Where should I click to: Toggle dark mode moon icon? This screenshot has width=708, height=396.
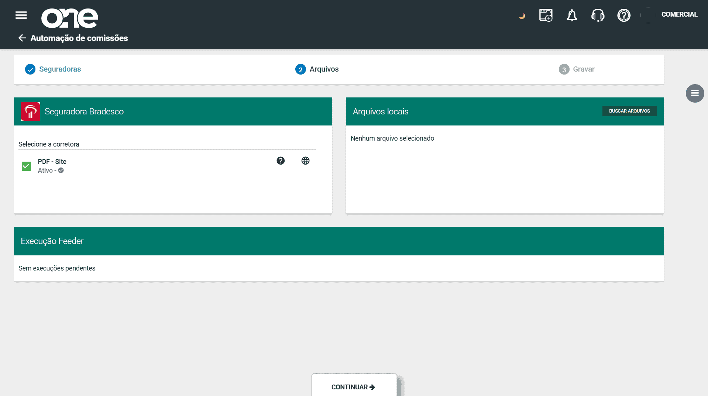click(522, 16)
